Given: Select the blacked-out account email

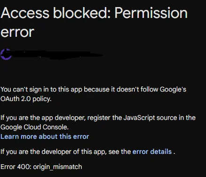Looking at the screenshot, I should 57,55.
